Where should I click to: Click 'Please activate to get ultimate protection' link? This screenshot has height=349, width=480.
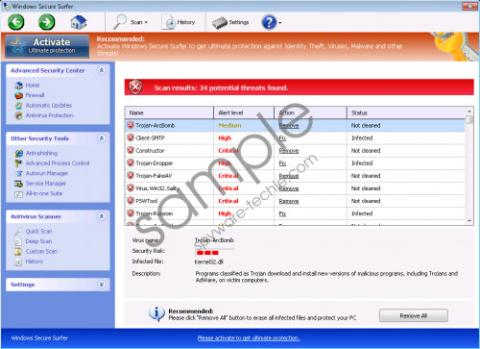pos(249,337)
